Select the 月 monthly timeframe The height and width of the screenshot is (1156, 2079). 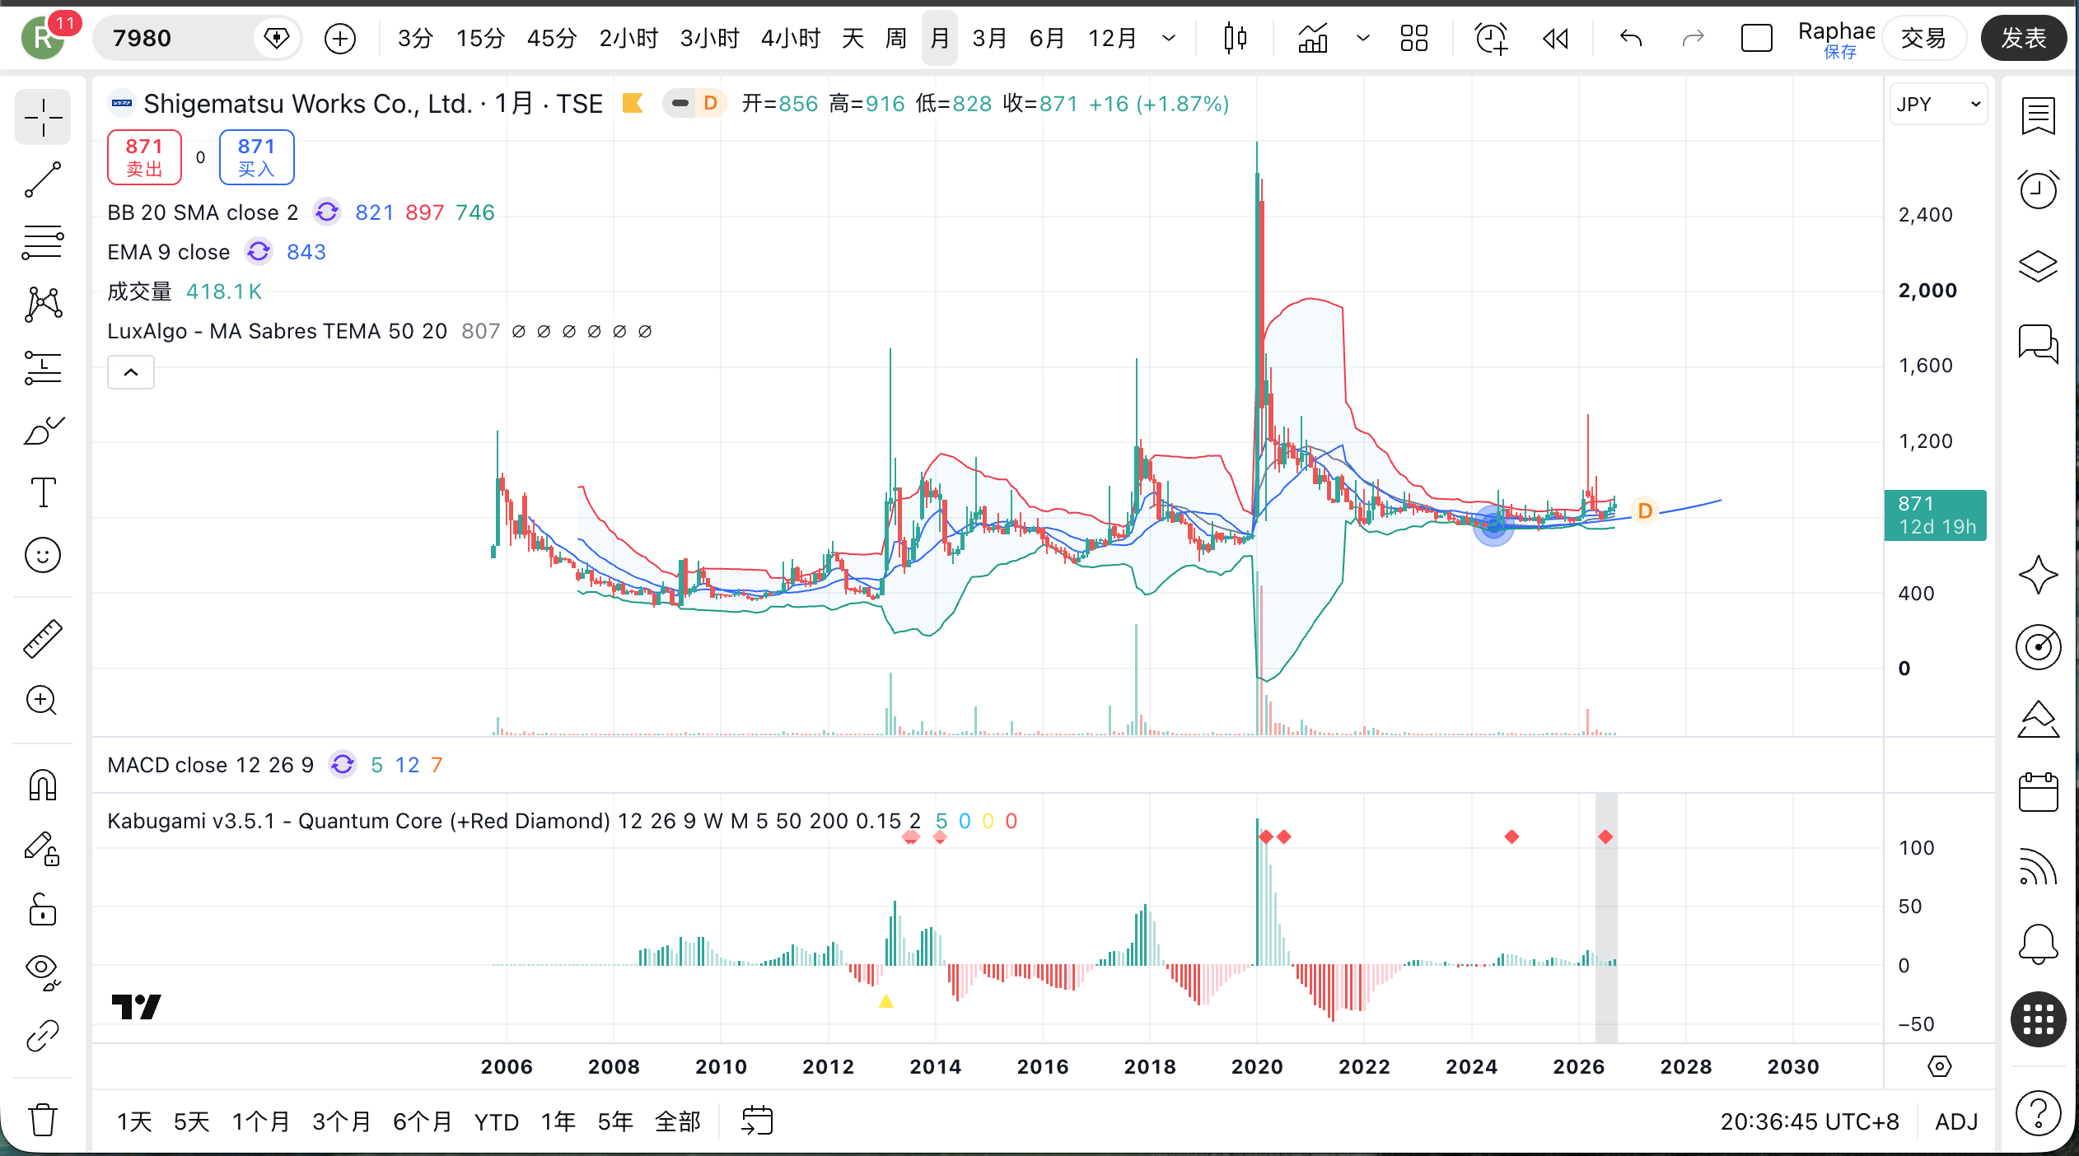coord(940,38)
